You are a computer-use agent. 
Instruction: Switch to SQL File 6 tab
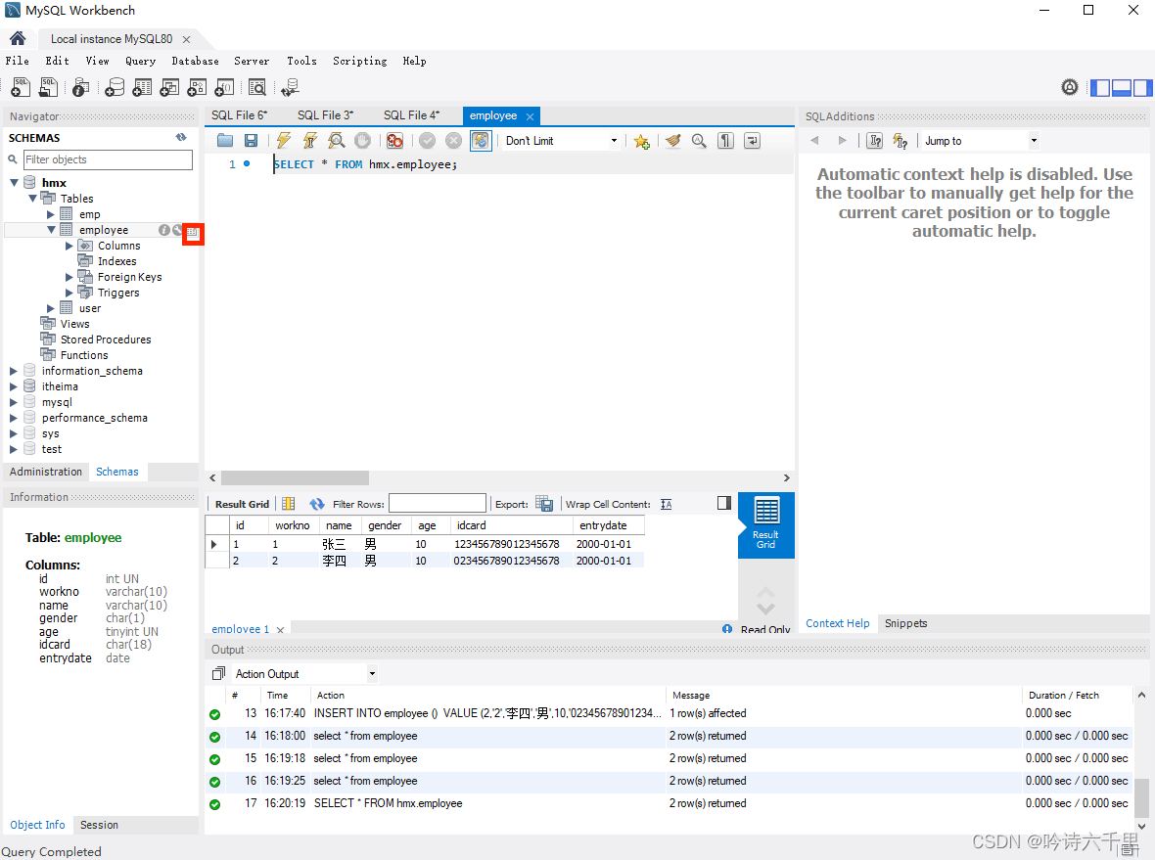point(240,115)
